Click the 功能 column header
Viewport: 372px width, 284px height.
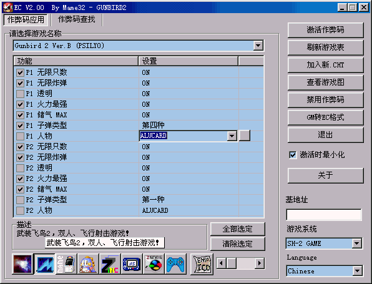pos(76,61)
